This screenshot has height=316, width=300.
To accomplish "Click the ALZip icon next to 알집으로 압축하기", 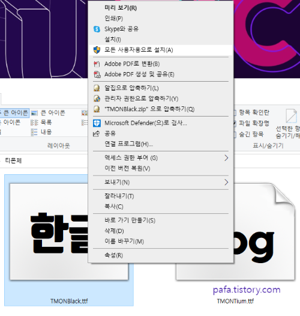I will tap(97, 88).
